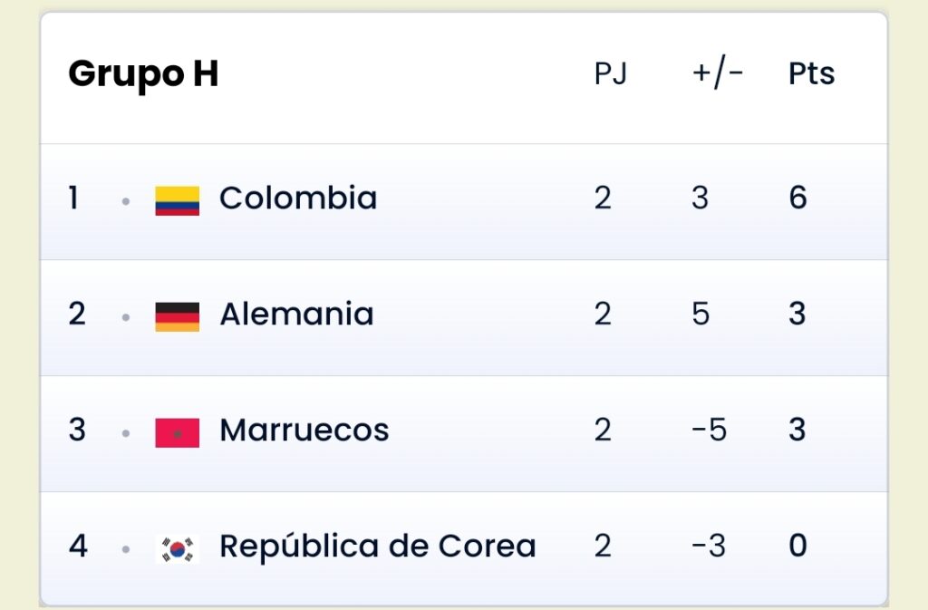Click the dot indicator beside rank 1

(x=125, y=202)
